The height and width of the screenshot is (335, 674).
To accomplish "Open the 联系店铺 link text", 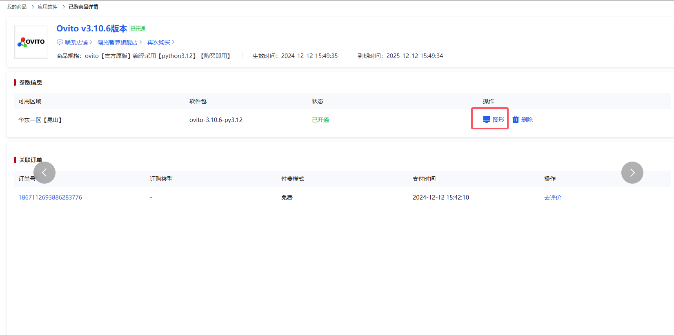I will pyautogui.click(x=76, y=42).
